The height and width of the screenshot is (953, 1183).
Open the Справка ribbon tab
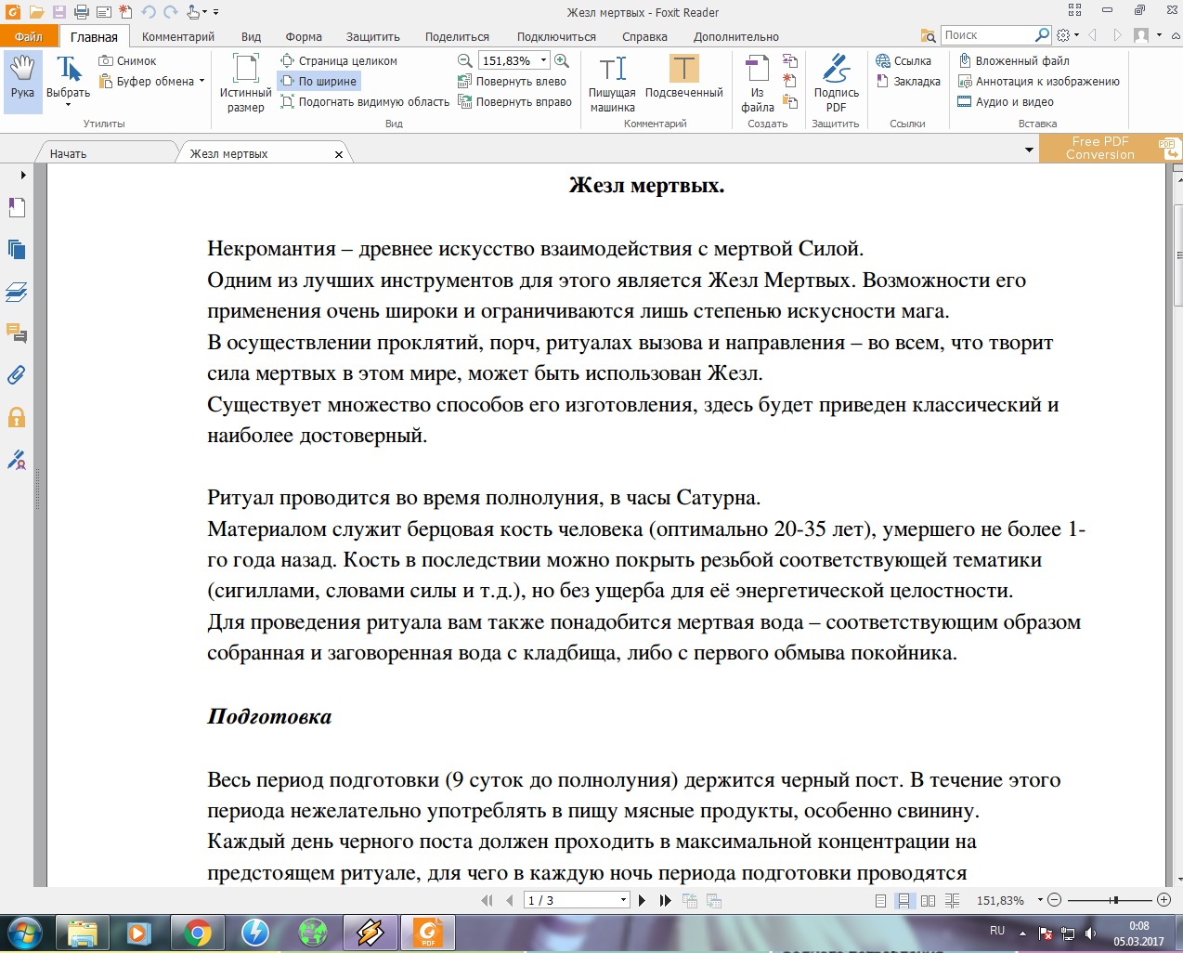(644, 36)
